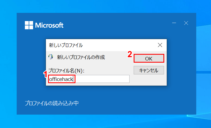This screenshot has height=128, width=211.
Task: Close the Microsoft splash window
Action: click(186, 23)
